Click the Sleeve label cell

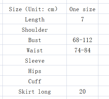[35, 60]
